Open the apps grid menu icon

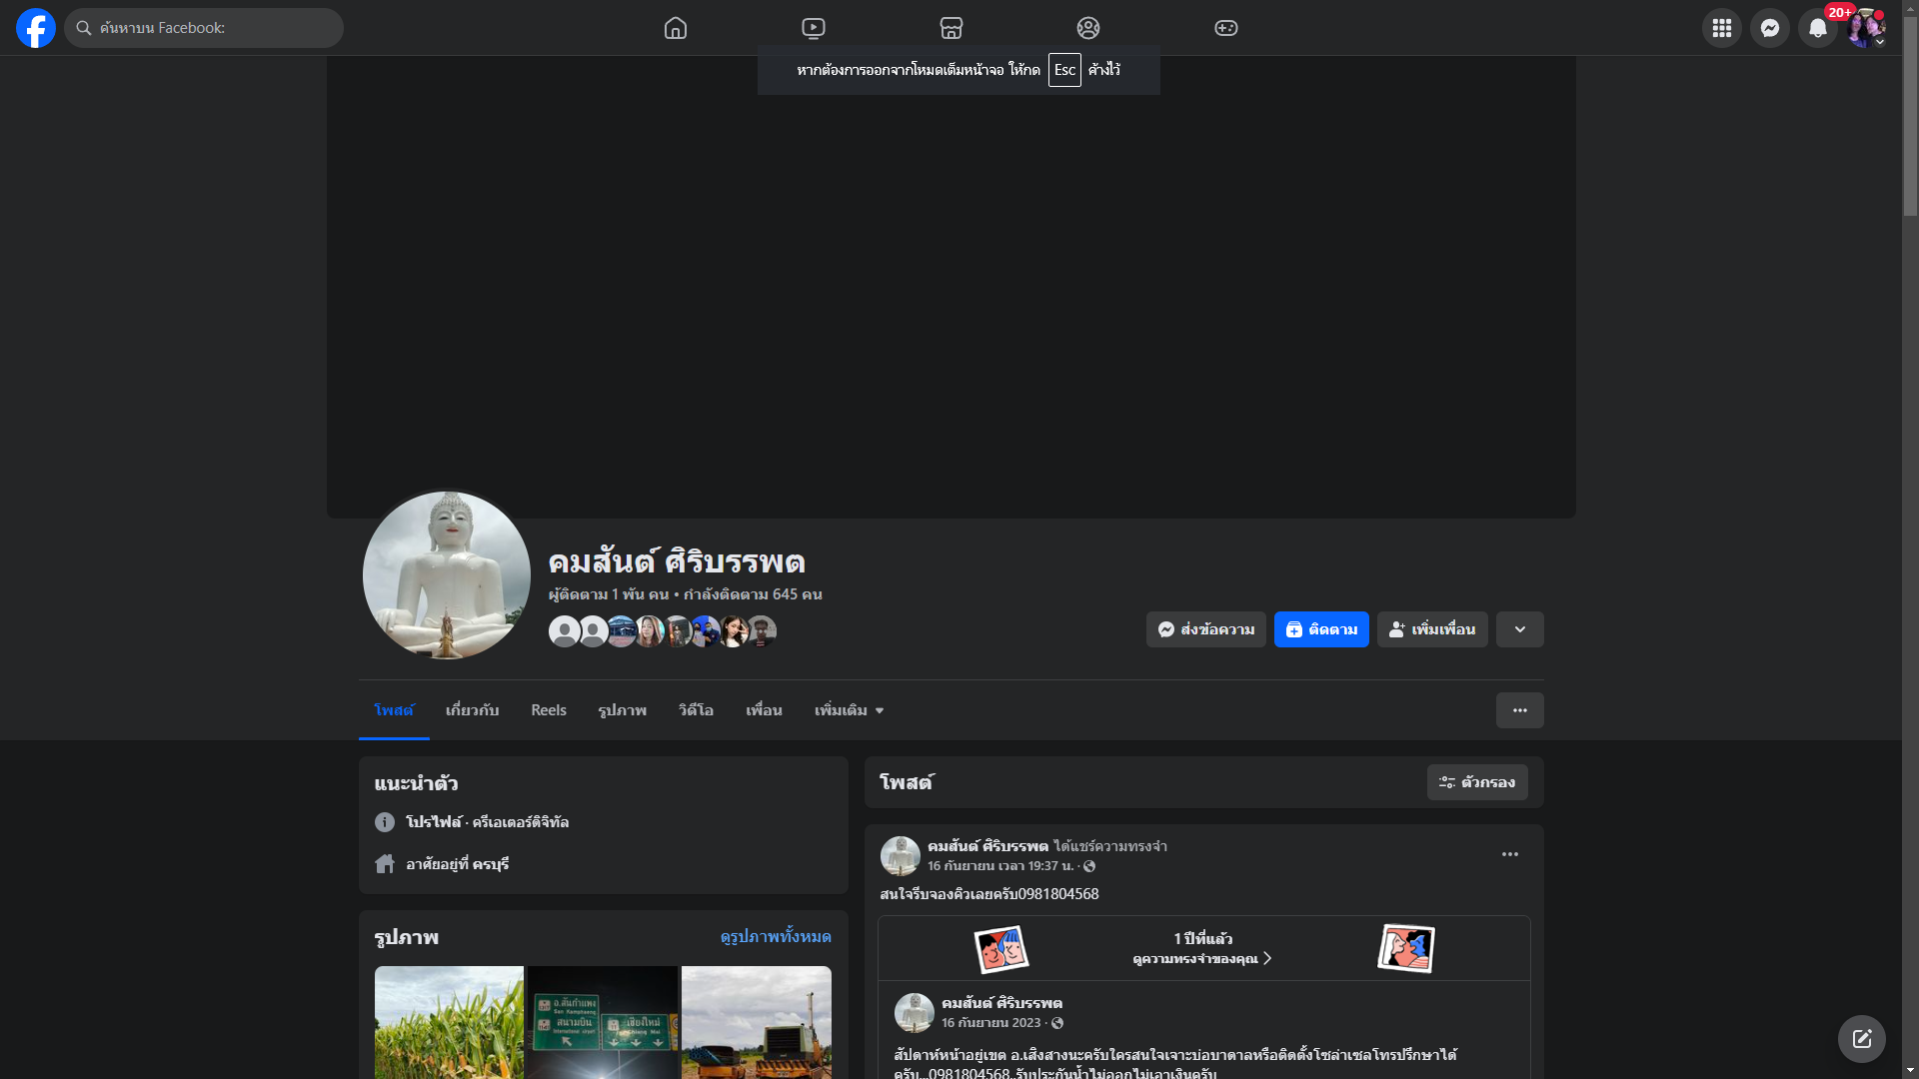tap(1721, 28)
